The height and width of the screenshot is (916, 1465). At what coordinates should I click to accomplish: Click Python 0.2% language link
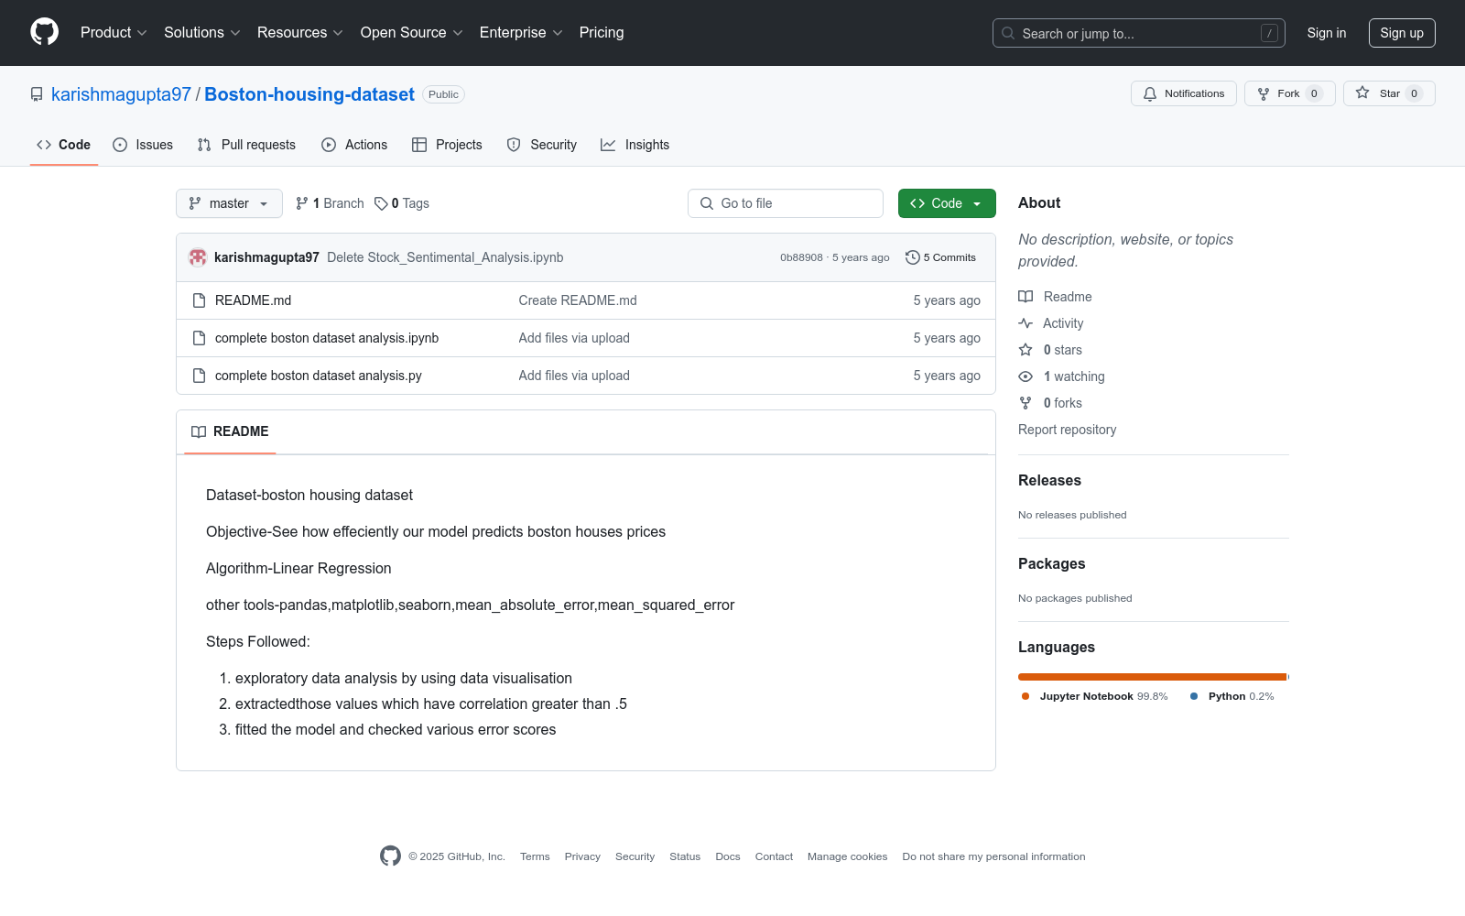(1232, 696)
